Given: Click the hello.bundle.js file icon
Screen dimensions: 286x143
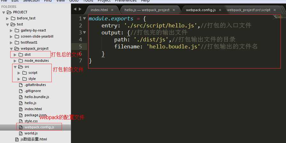Looking at the screenshot, I should pyautogui.click(x=21, y=97).
